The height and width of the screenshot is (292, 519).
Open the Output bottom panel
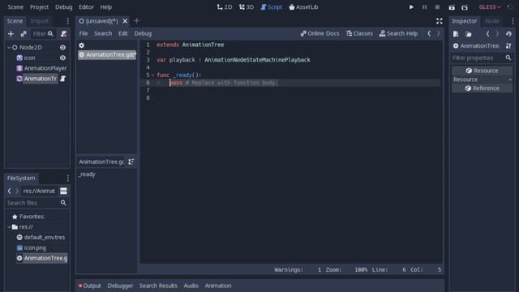[x=90, y=286]
